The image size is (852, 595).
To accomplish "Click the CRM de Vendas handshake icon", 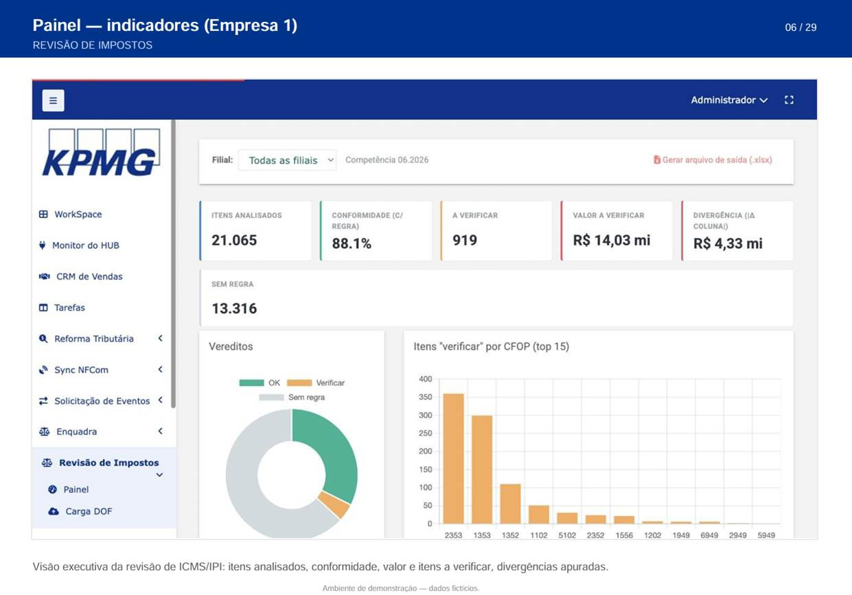I will tap(45, 277).
